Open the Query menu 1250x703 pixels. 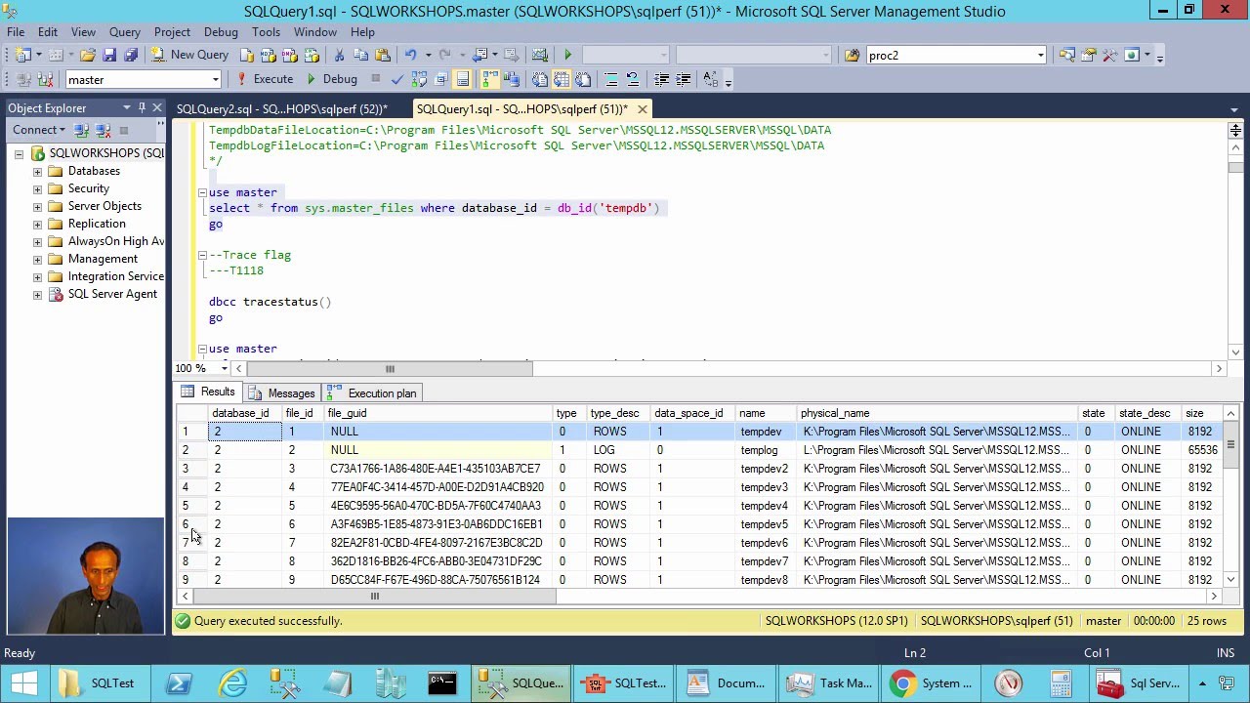coord(124,32)
